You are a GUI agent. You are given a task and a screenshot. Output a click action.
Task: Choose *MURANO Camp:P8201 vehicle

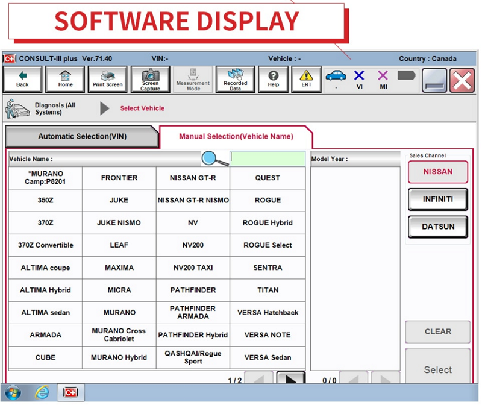46,178
